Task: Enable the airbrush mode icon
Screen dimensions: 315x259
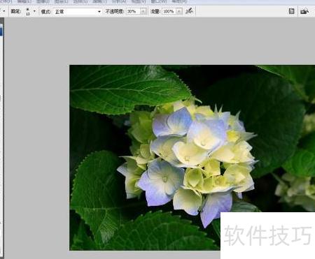Action: coord(189,11)
